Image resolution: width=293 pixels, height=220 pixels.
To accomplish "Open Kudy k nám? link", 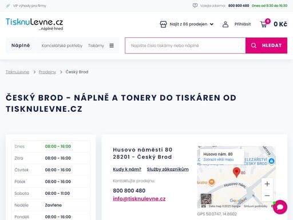I will pyautogui.click(x=127, y=169).
